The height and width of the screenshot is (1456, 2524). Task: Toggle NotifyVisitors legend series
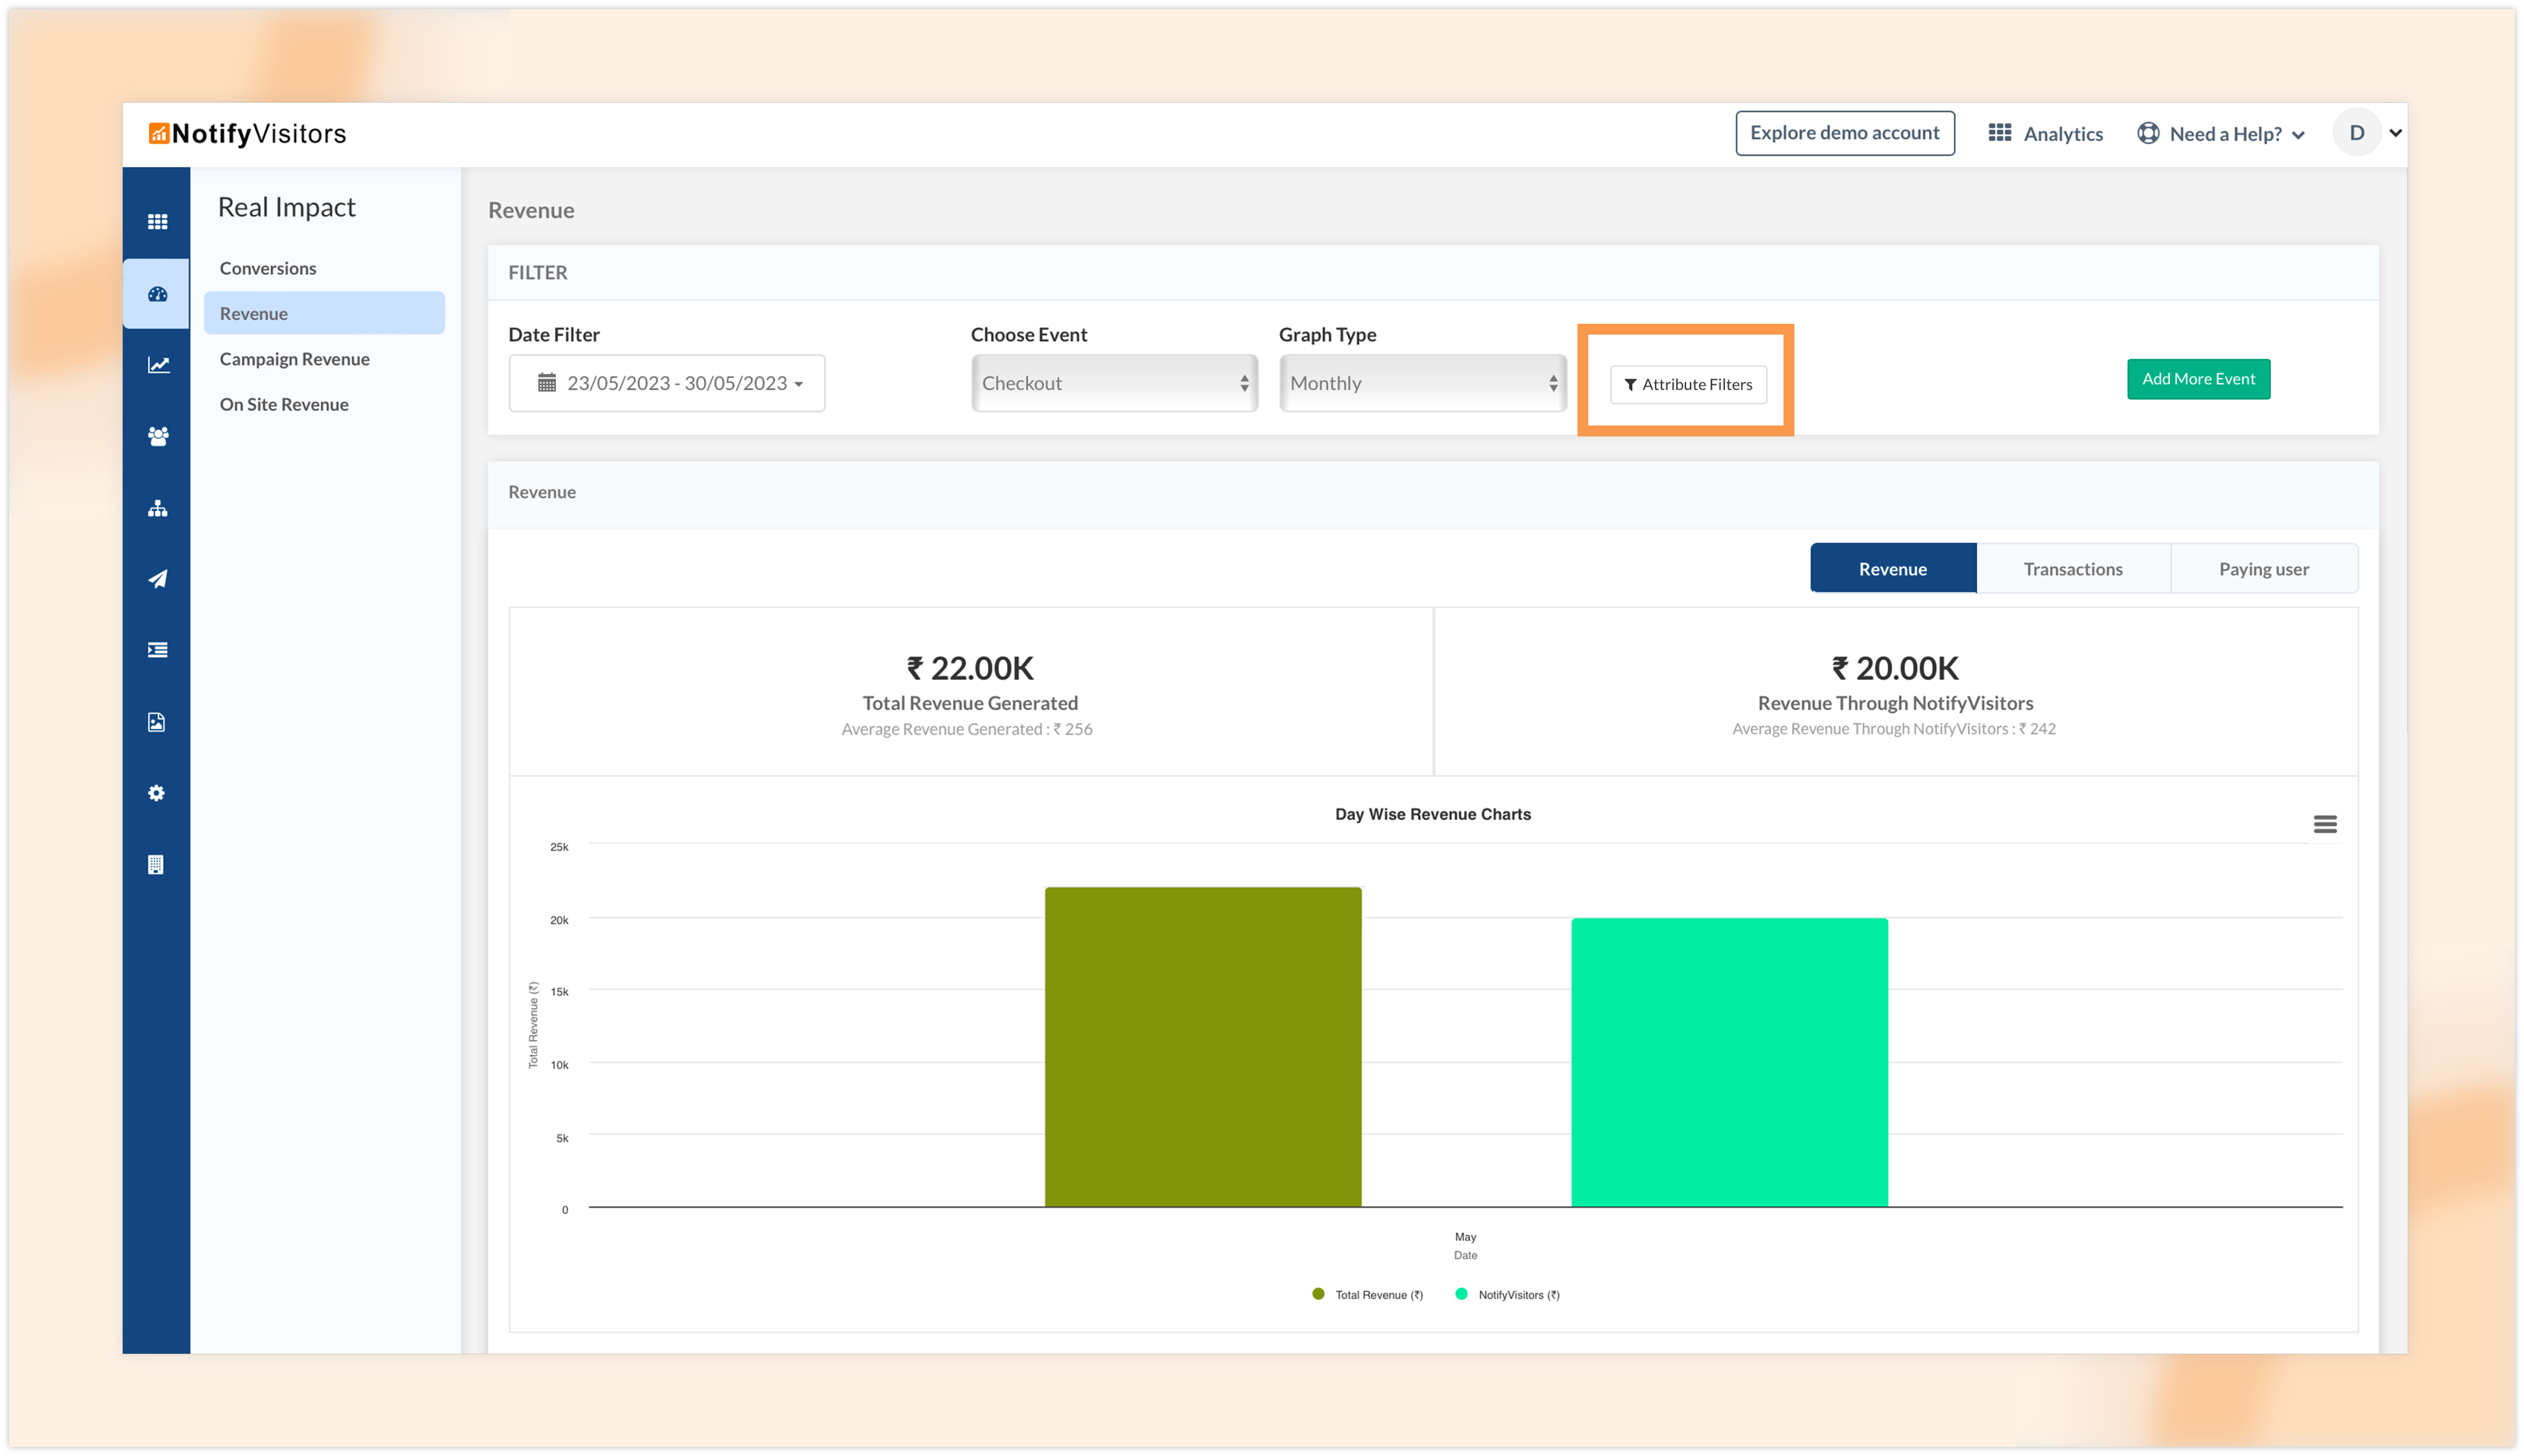pyautogui.click(x=1510, y=1295)
